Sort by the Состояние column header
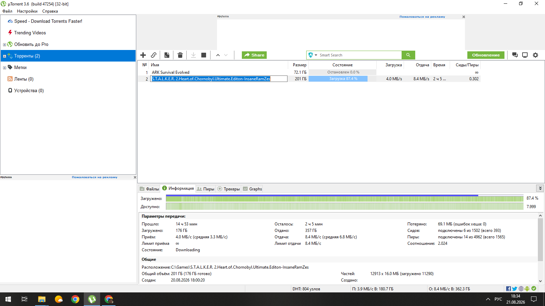This screenshot has height=306, width=545. 342,65
